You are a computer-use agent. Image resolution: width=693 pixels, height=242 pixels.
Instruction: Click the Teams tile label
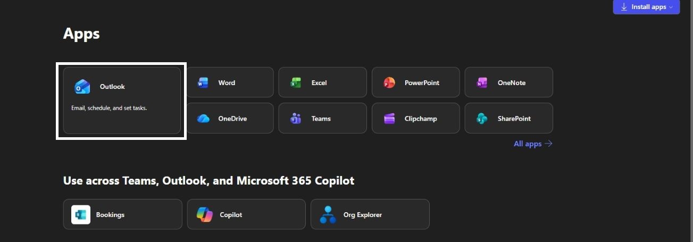point(321,119)
